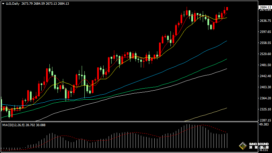
Task: Click the 2520.60 price axis label
Action: [265, 54]
